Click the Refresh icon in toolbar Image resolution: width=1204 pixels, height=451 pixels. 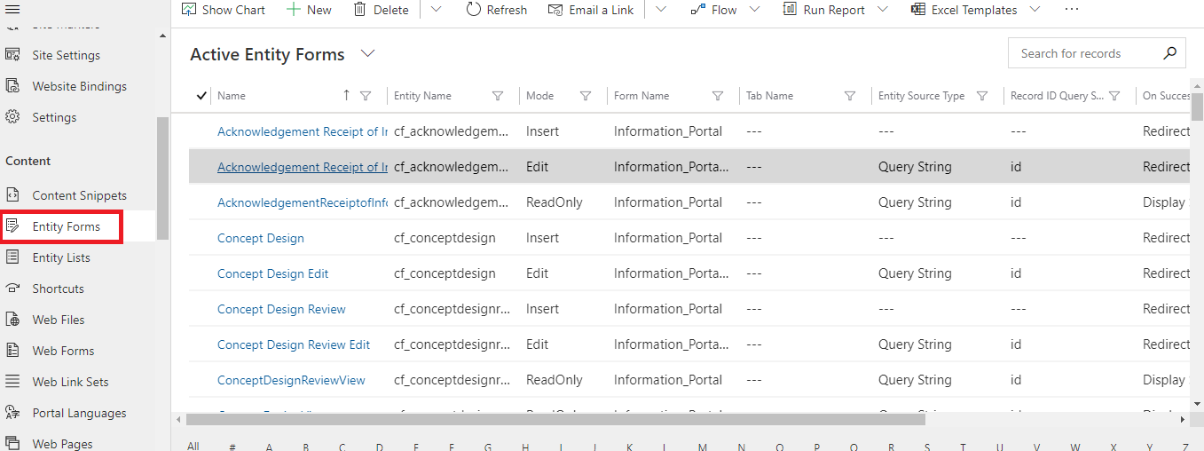point(474,10)
